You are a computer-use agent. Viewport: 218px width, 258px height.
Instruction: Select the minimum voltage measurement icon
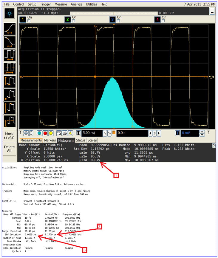(x=10, y=95)
